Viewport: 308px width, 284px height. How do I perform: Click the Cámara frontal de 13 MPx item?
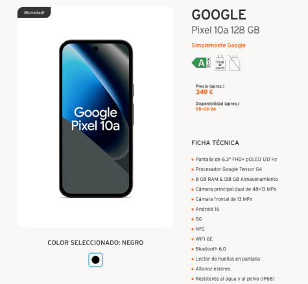[x=224, y=199]
